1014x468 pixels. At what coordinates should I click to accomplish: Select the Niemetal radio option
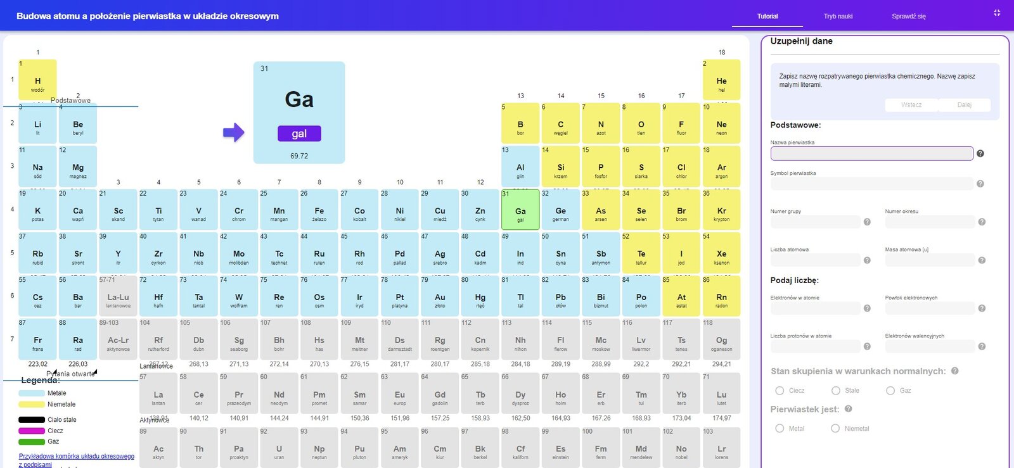pyautogui.click(x=835, y=429)
